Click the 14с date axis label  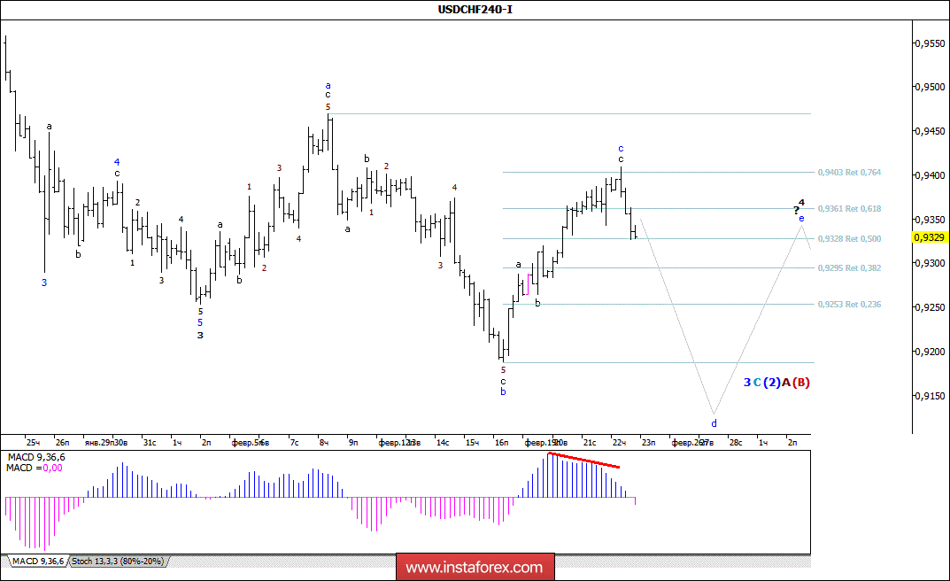point(443,443)
